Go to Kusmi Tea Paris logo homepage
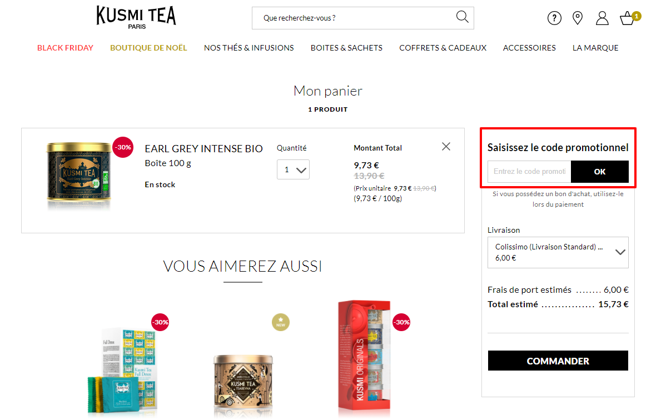 coord(136,17)
